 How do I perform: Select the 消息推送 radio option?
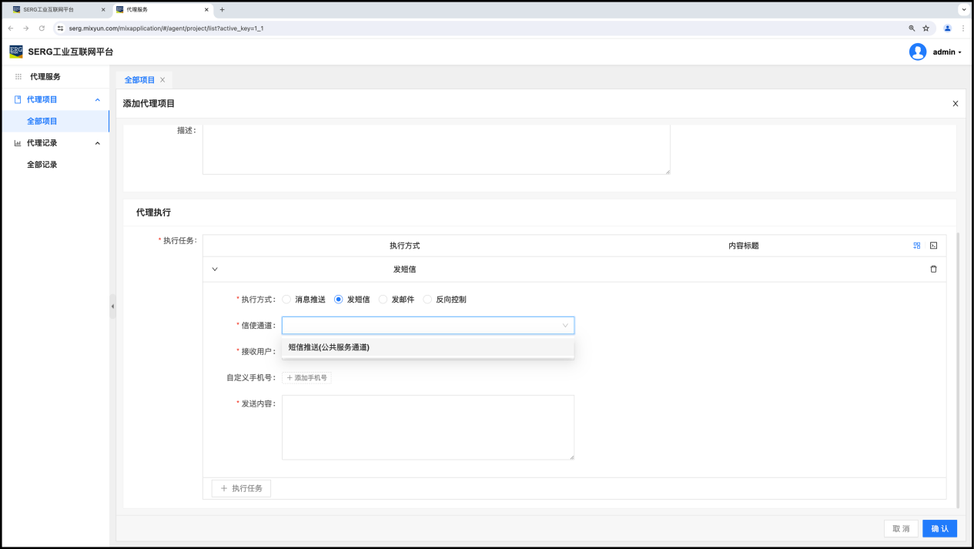coord(286,300)
